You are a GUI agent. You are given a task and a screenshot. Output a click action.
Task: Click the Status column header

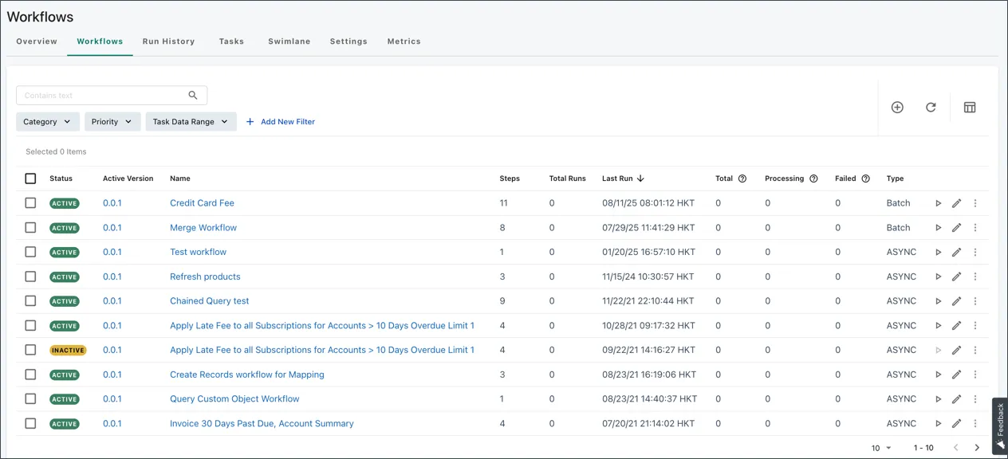[x=61, y=178]
